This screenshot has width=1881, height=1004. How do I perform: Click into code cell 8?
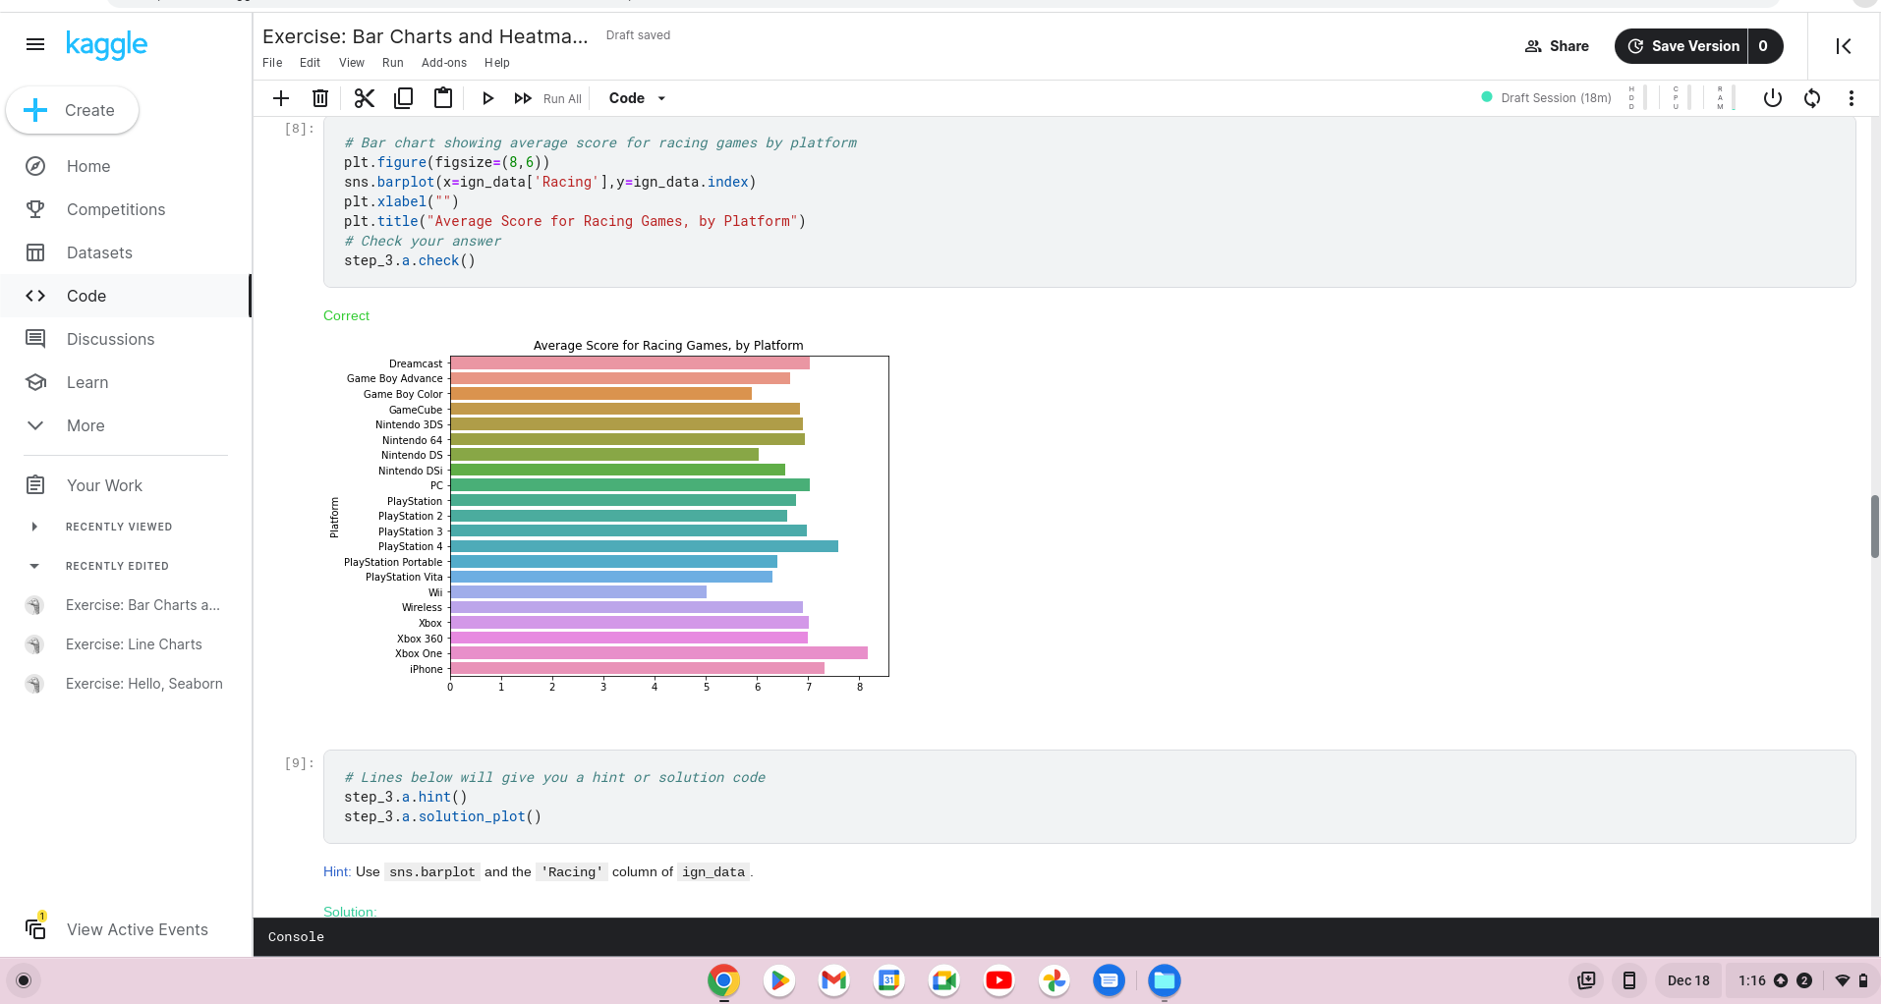(1089, 202)
